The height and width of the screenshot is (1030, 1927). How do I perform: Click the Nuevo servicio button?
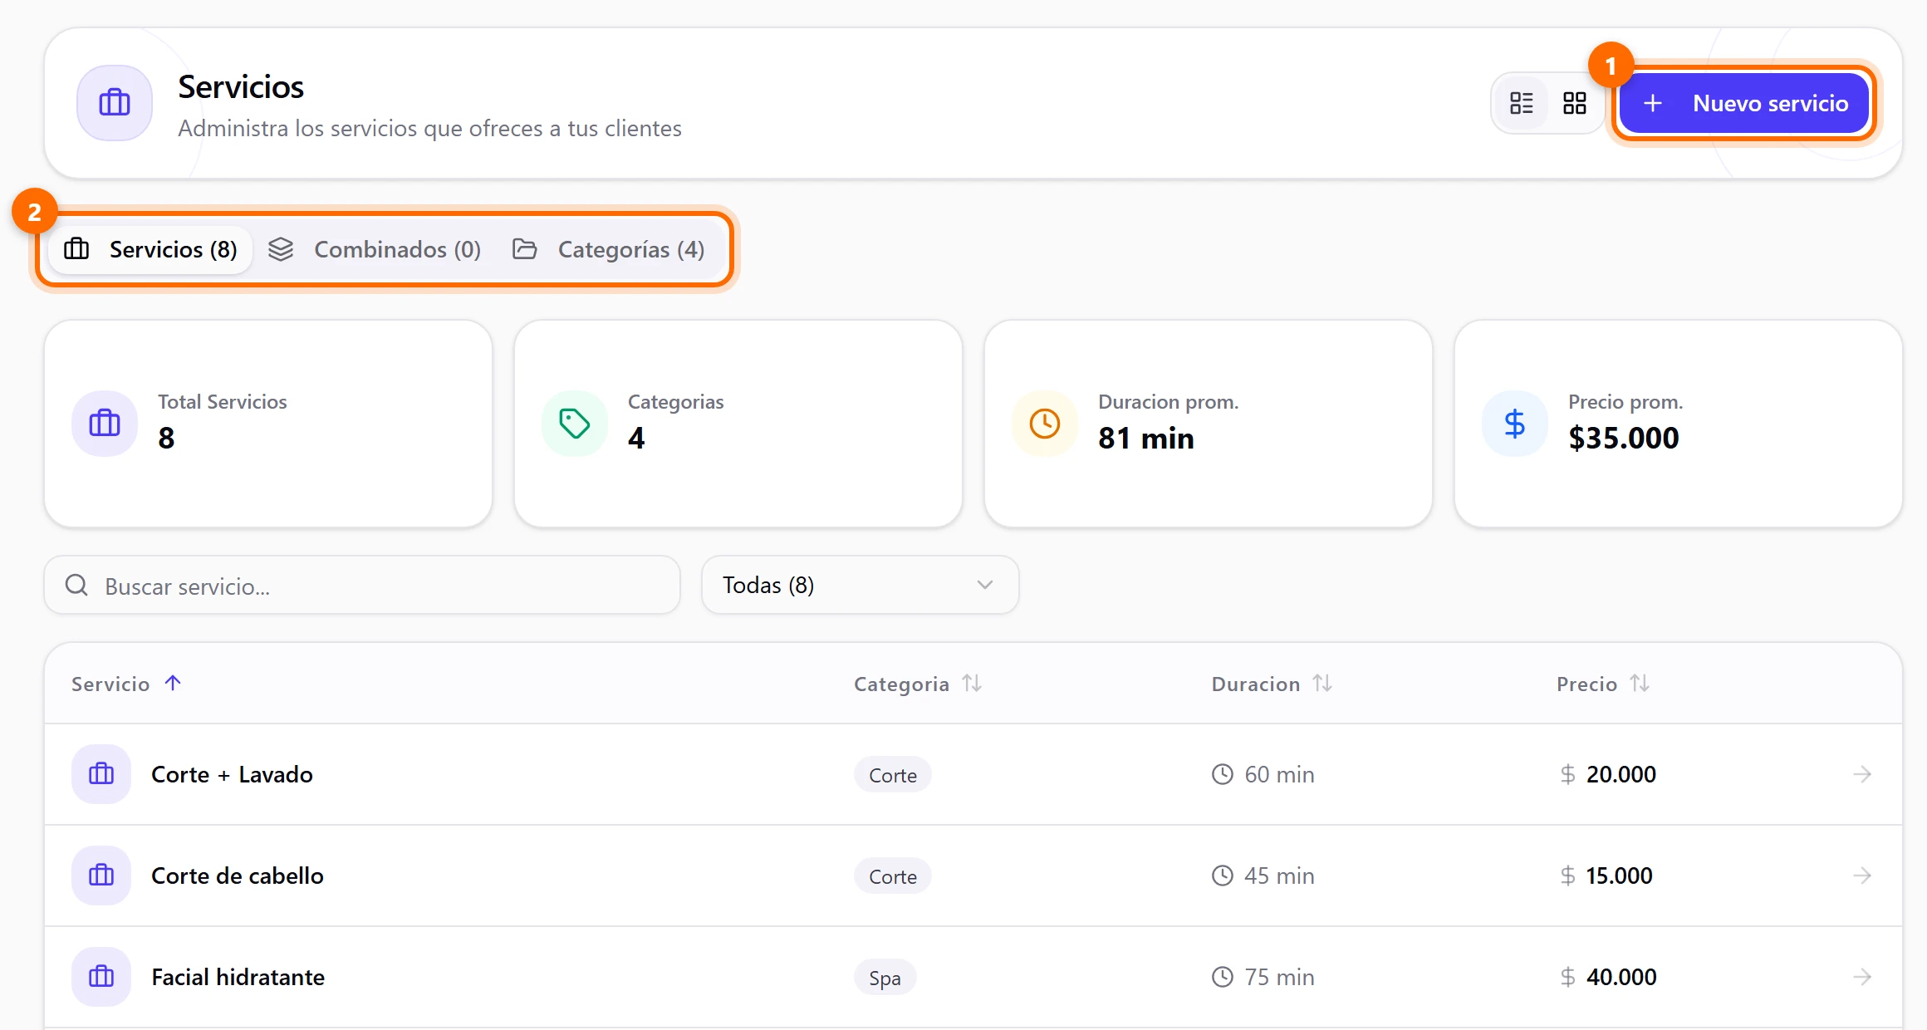(x=1744, y=103)
